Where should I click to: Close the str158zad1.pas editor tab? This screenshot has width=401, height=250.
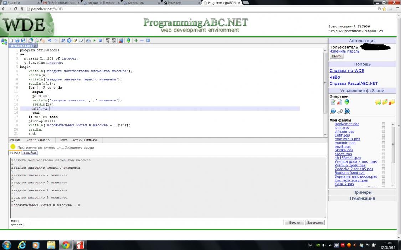point(35,46)
